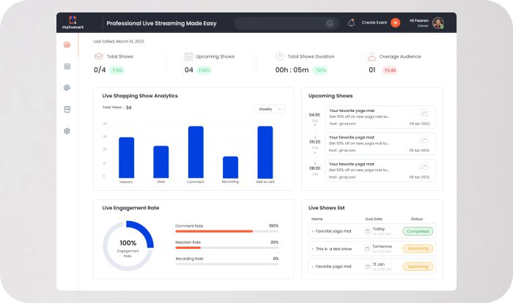The height and width of the screenshot is (303, 513).
Task: Click the orange plus Create Event icon
Action: coord(396,23)
